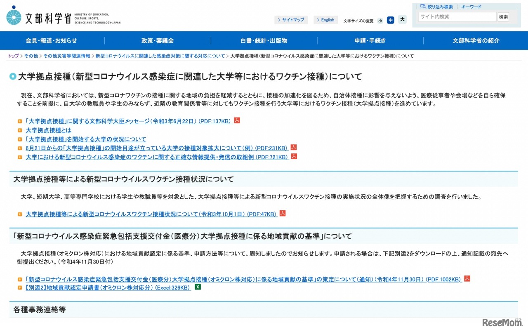Open PDF icon beside 文部科学大臣メッセージ link
Viewport: 528px width, 332px height.
click(237, 120)
